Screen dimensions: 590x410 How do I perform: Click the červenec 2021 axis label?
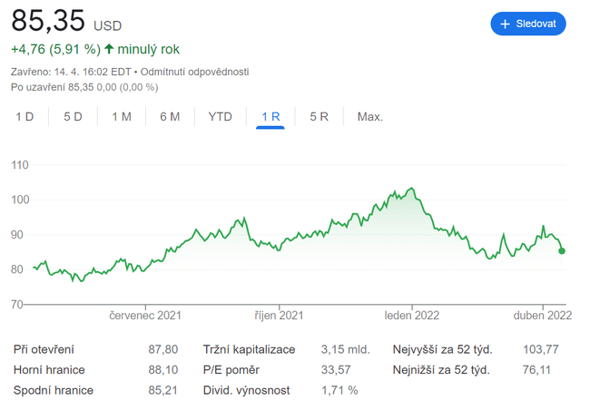(x=145, y=316)
